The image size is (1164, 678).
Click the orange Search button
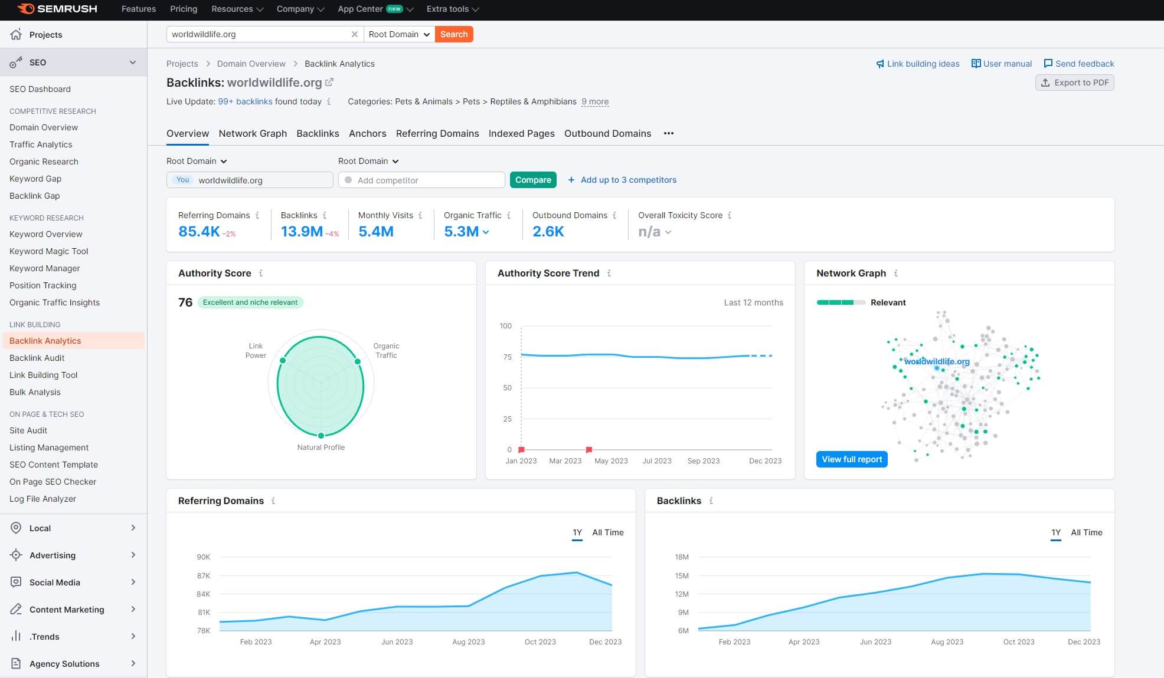coord(454,34)
